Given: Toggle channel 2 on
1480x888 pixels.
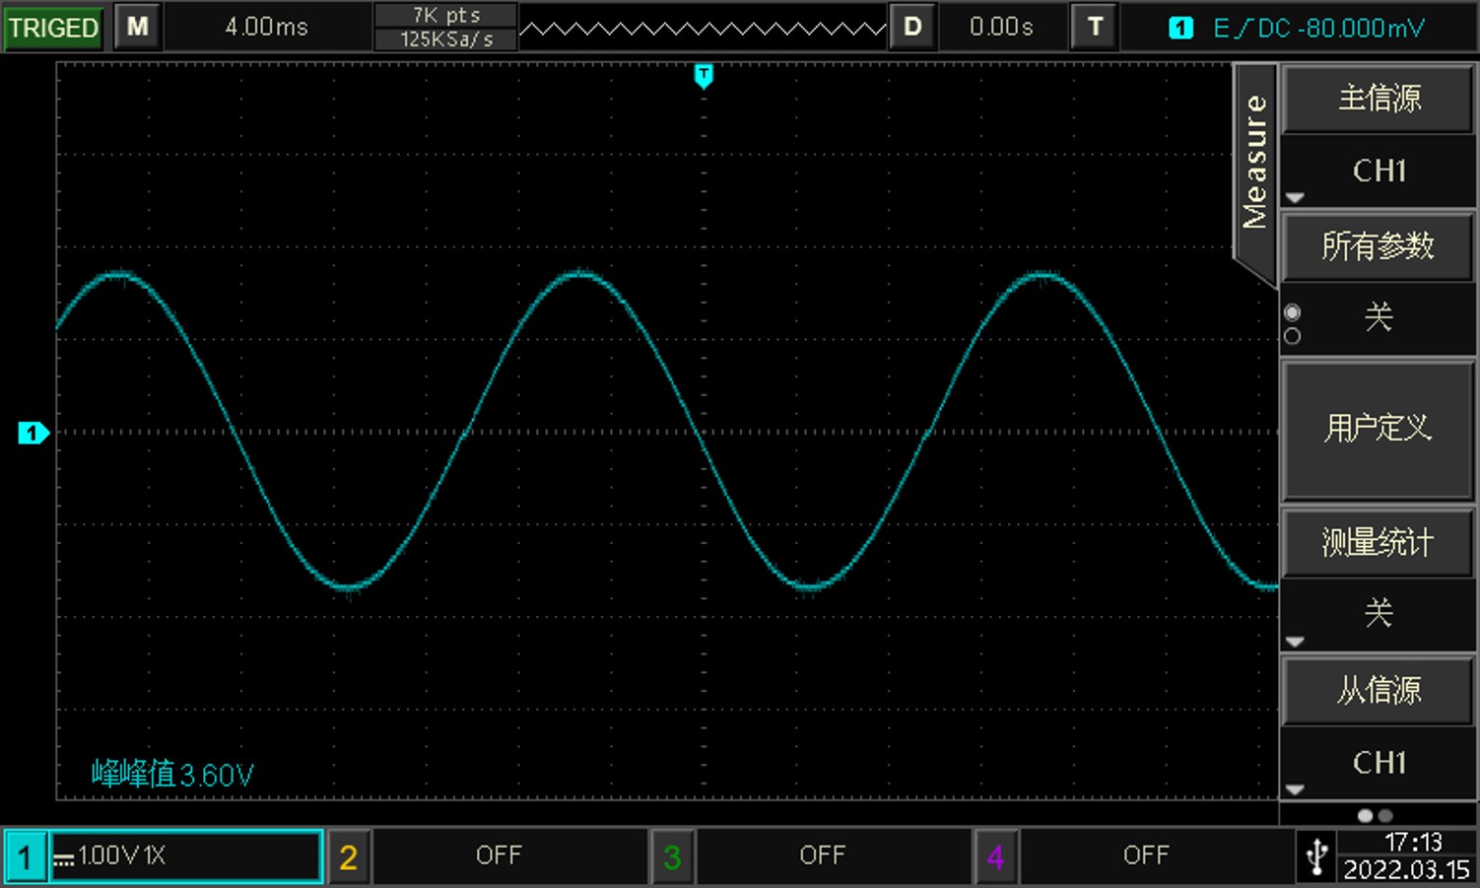Looking at the screenshot, I should [347, 856].
